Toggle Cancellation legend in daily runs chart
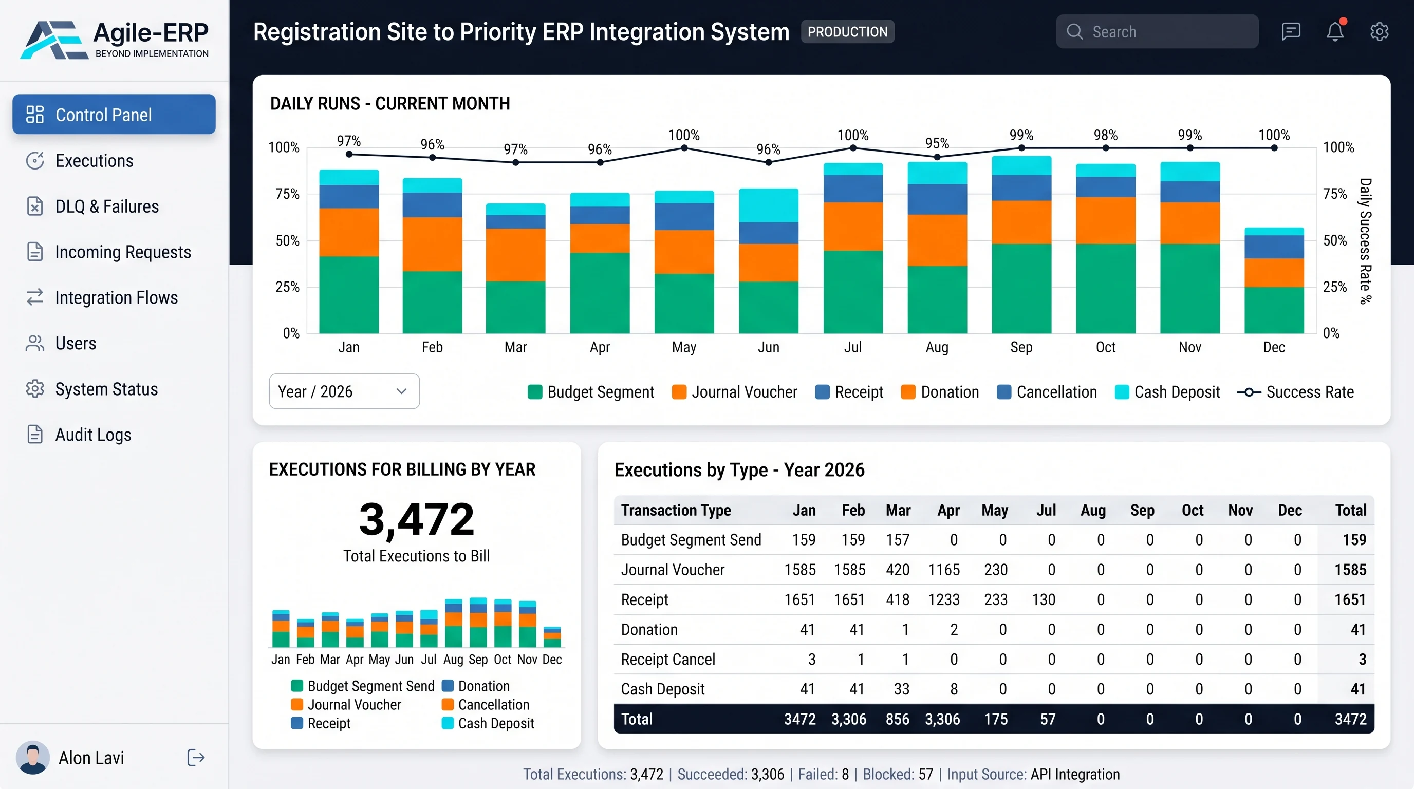Viewport: 1414px width, 789px height. click(1047, 392)
